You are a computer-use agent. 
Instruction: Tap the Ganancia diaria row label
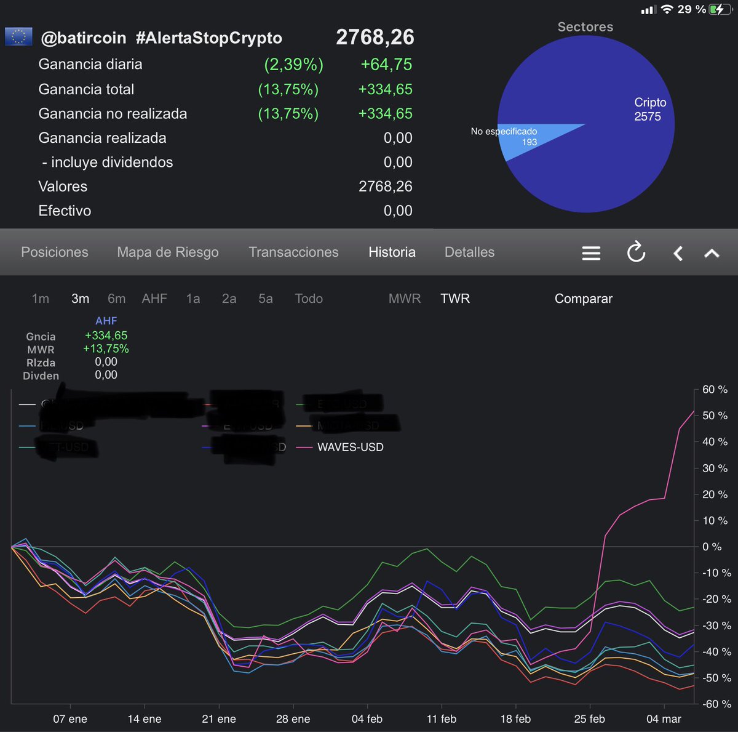(x=90, y=65)
